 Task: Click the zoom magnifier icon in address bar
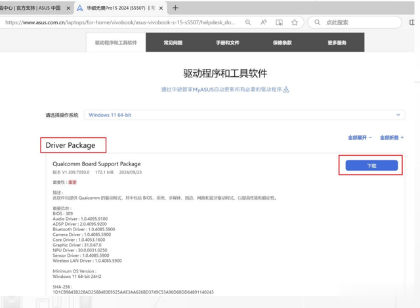(248, 22)
